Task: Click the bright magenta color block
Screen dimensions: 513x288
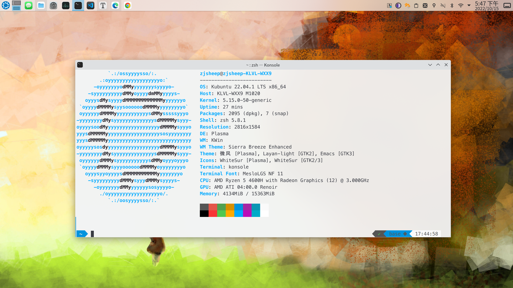Action: (x=247, y=214)
